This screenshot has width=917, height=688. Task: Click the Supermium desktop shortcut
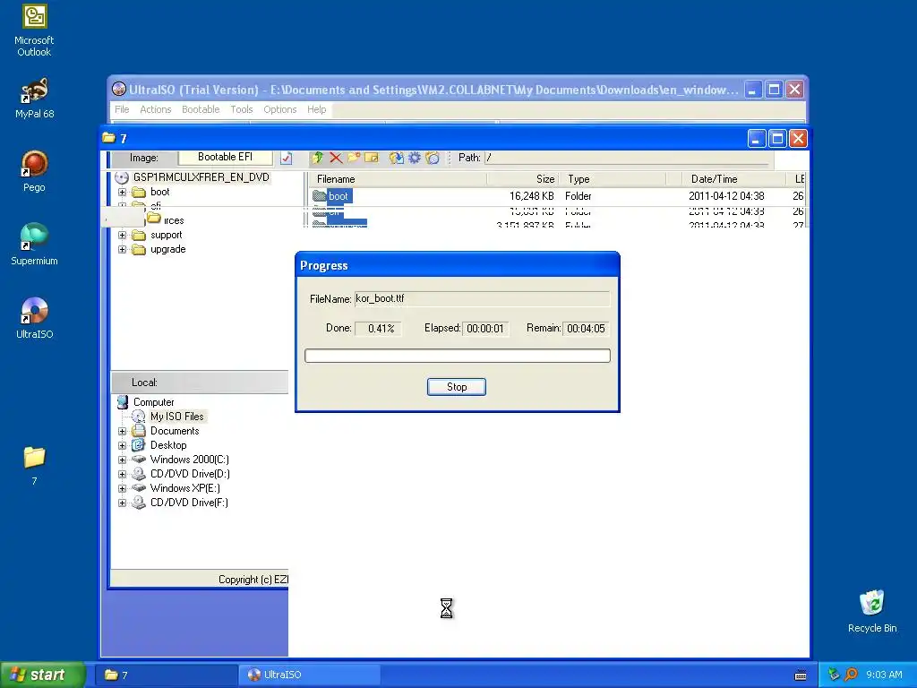34,236
